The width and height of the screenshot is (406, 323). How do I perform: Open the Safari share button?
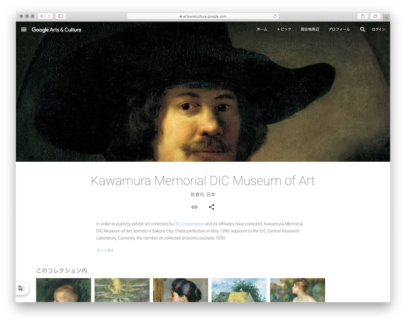click(362, 16)
